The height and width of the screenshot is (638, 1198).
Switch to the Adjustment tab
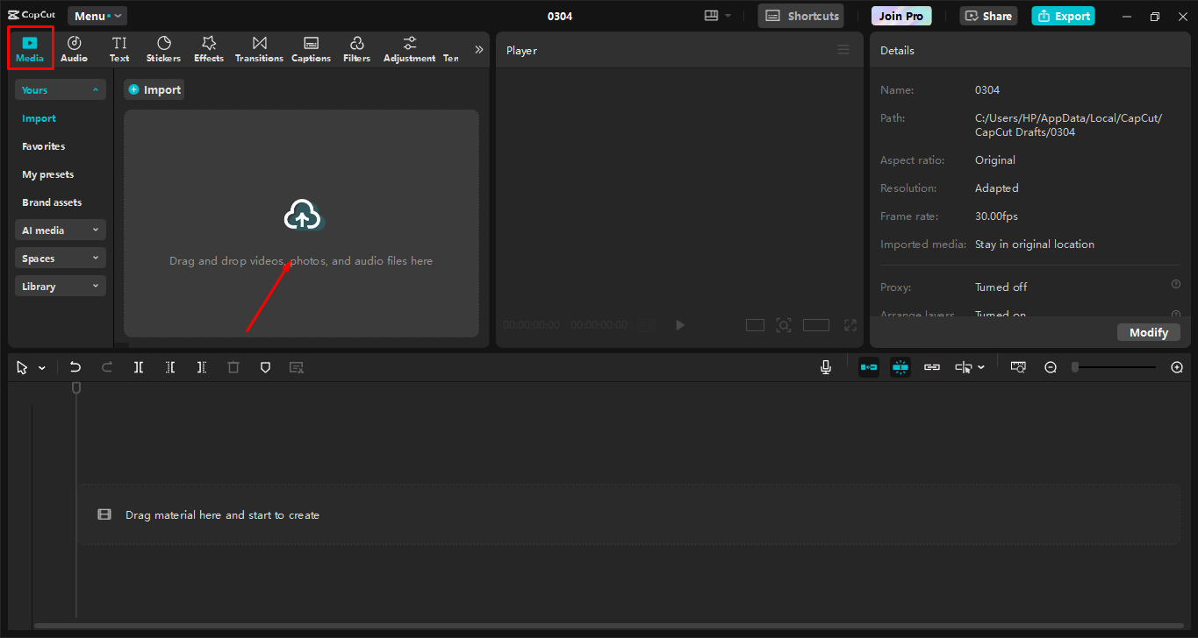tap(409, 48)
